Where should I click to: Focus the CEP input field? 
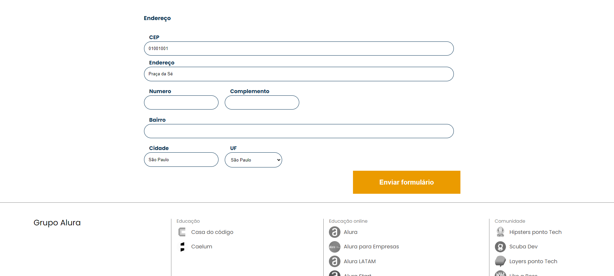point(299,49)
